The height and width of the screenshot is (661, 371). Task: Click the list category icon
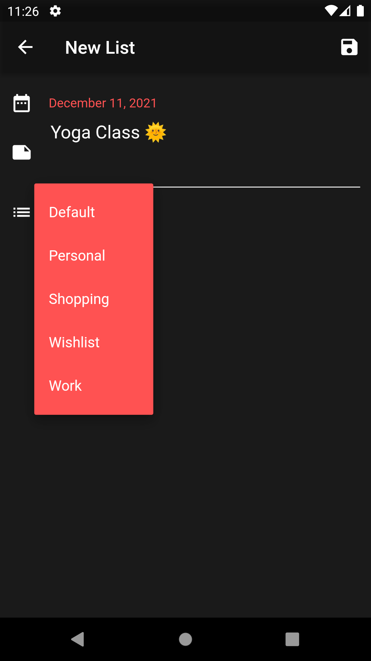(x=22, y=212)
